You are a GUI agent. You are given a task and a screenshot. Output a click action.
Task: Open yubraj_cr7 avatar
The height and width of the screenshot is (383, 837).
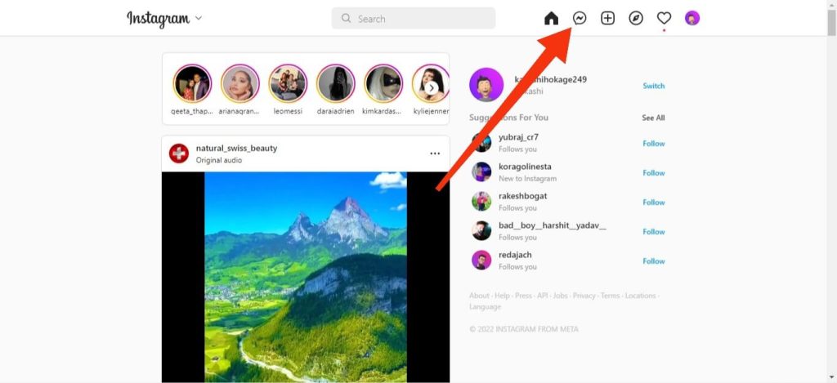pos(481,142)
